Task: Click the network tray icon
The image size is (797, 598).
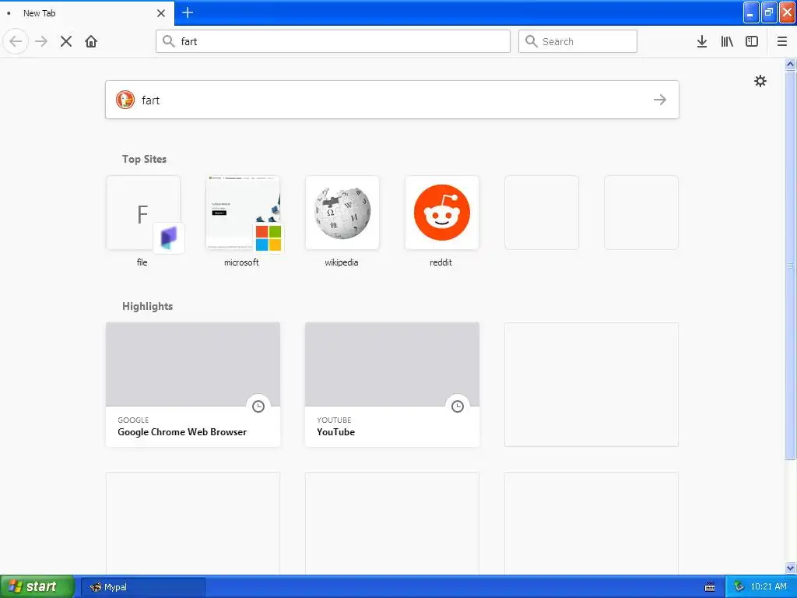Action: tap(739, 587)
